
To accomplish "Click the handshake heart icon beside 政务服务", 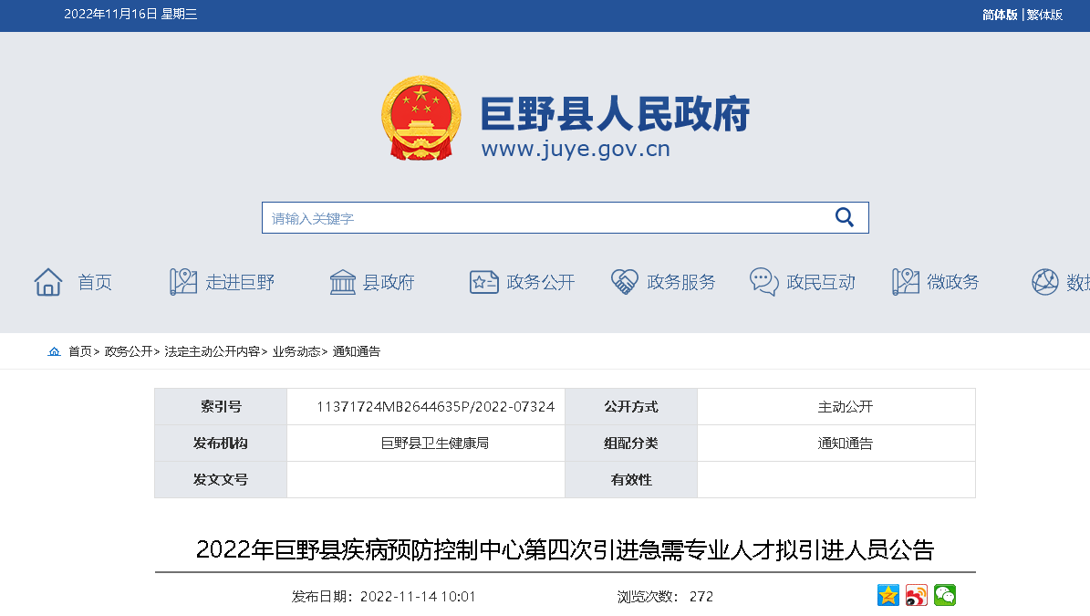I will coord(624,282).
